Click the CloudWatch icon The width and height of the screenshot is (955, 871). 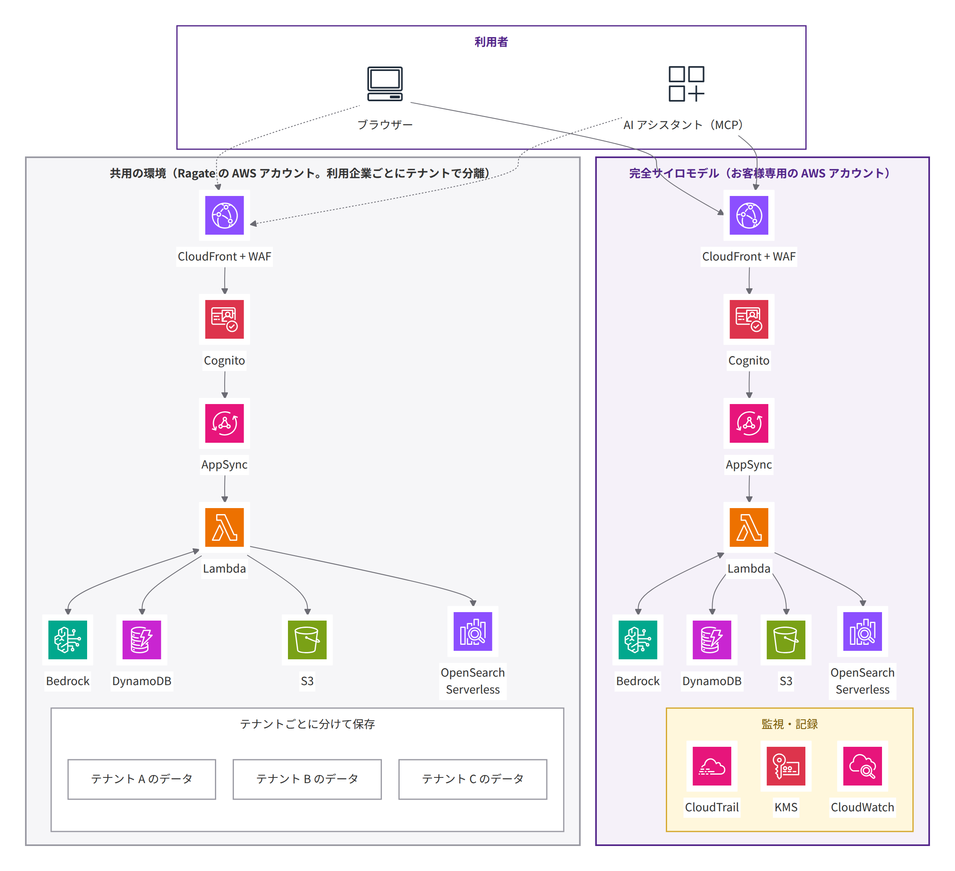862,766
